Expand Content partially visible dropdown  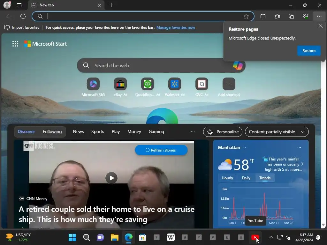[x=277, y=132]
